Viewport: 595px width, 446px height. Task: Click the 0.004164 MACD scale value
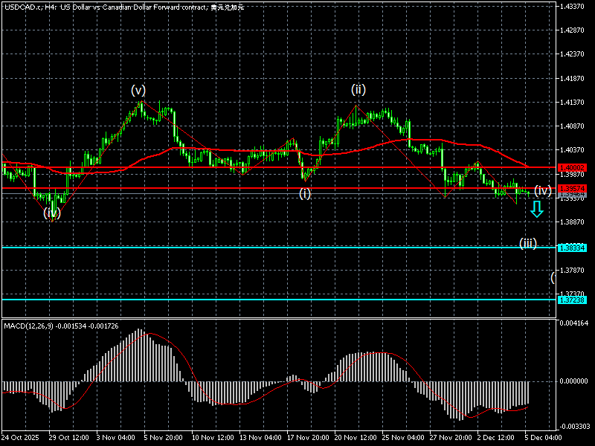coord(574,323)
